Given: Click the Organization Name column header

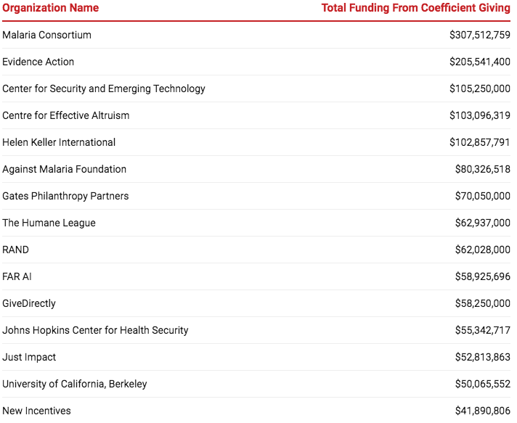Looking at the screenshot, I should [50, 8].
